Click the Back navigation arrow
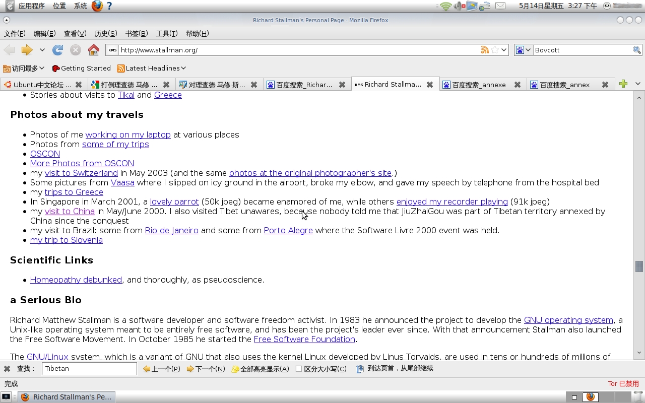Screen dimensions: 645x403 (9, 50)
